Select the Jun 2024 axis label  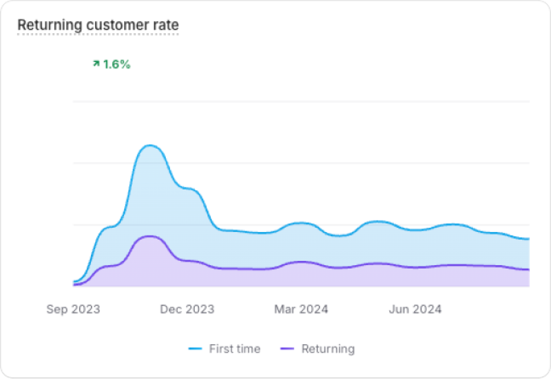(x=415, y=309)
